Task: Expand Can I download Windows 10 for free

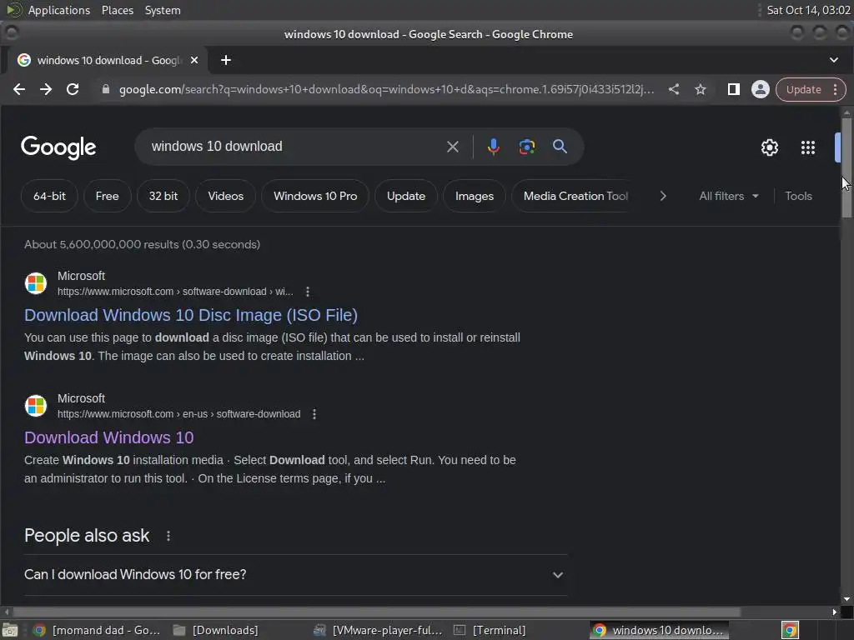Action: [296, 575]
